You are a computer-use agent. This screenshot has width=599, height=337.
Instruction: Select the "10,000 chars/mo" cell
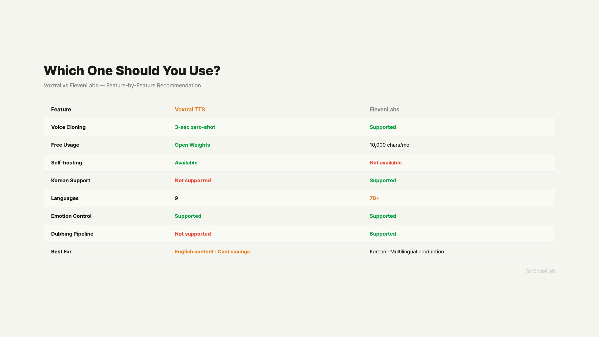[x=389, y=145]
